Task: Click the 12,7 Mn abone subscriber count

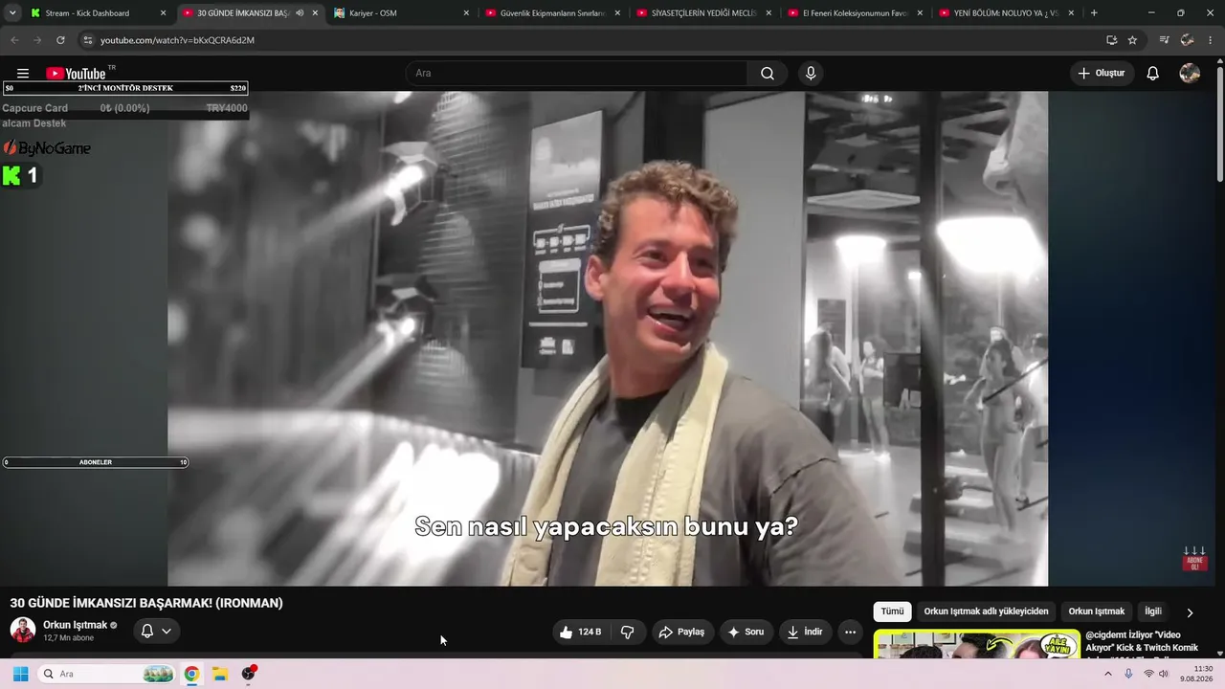Action: pyautogui.click(x=68, y=638)
